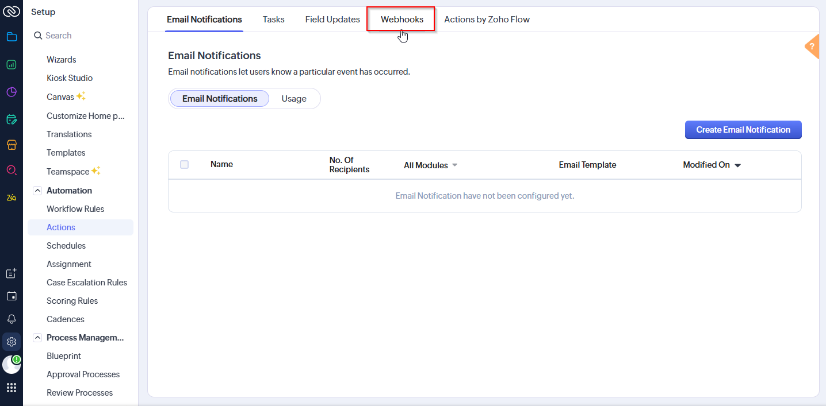Tick the select-all checkbox in table header
The height and width of the screenshot is (406, 826).
(184, 165)
